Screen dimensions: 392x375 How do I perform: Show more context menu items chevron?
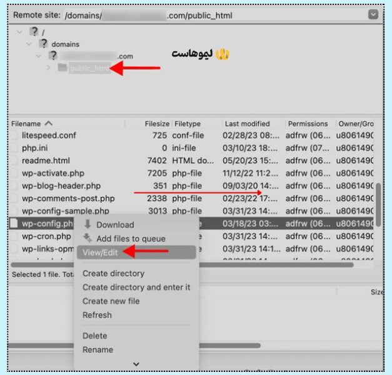click(x=136, y=364)
